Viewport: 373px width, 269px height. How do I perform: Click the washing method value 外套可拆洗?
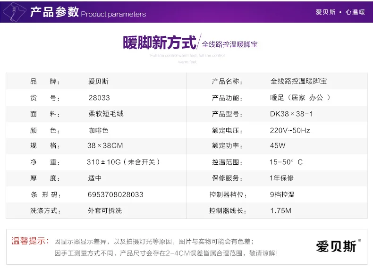click(x=105, y=210)
